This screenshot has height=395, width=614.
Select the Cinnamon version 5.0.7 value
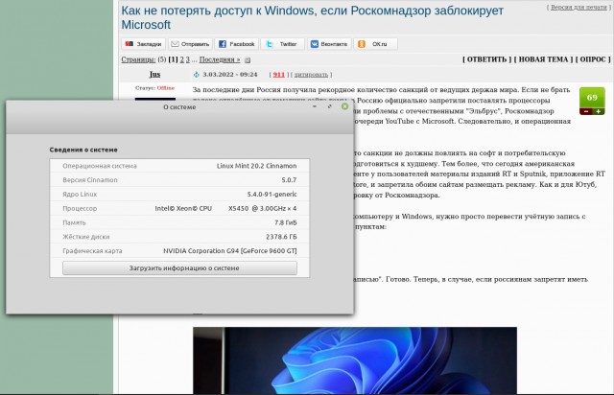point(289,180)
